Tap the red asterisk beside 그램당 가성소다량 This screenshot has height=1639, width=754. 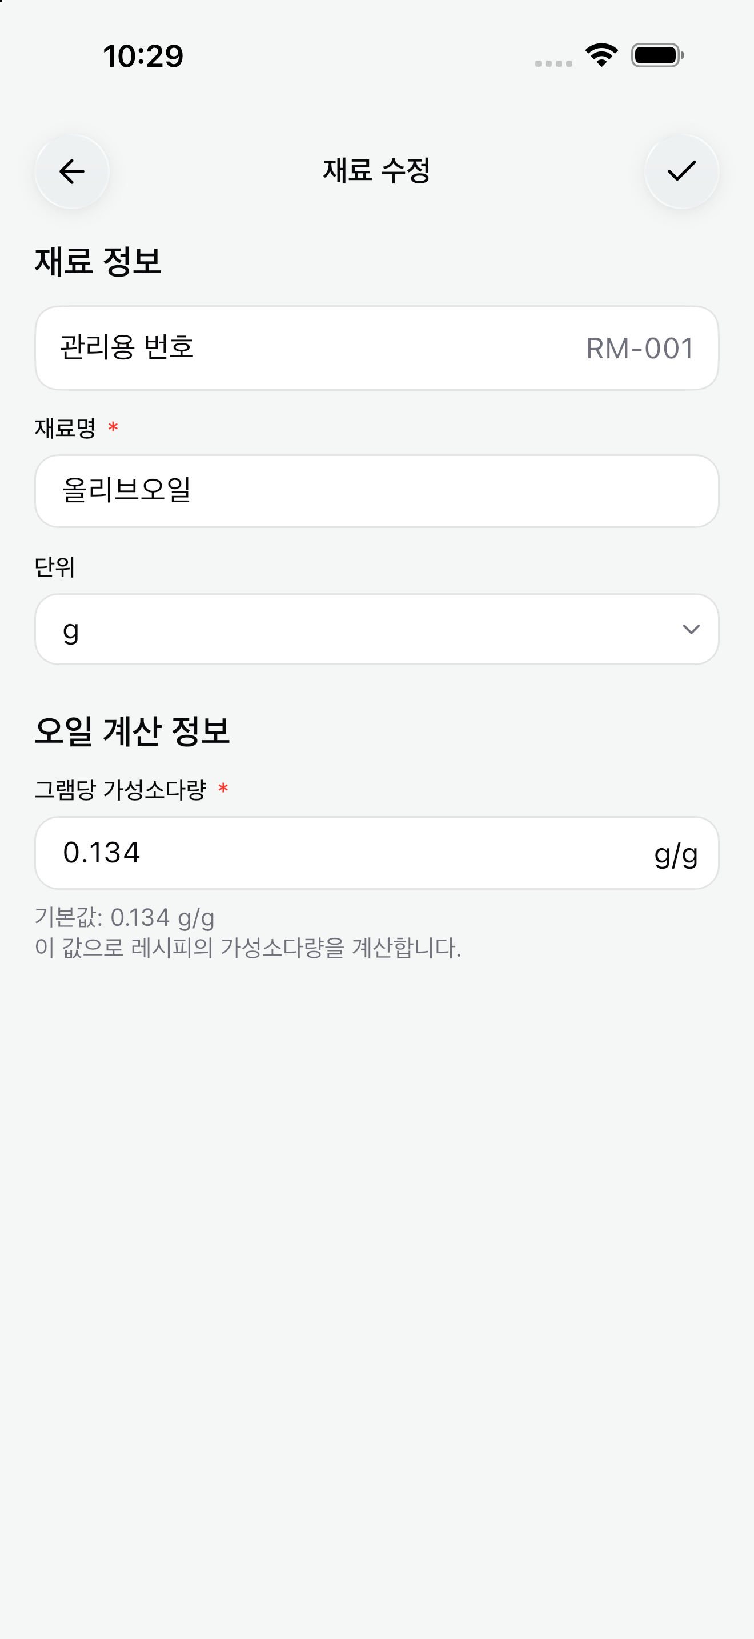(x=223, y=790)
